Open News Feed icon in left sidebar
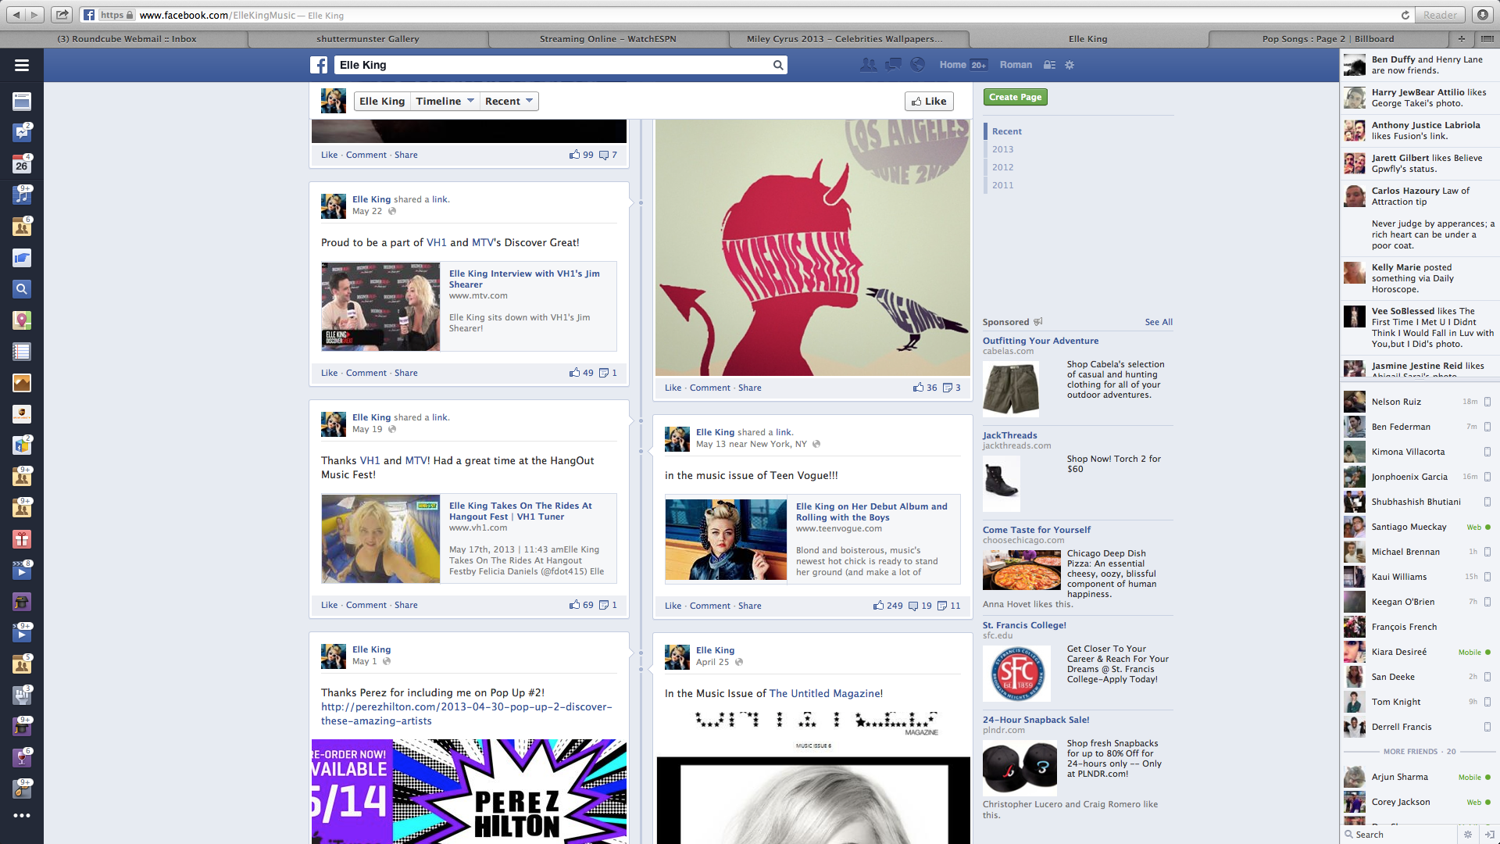1500x844 pixels. pos(22,102)
